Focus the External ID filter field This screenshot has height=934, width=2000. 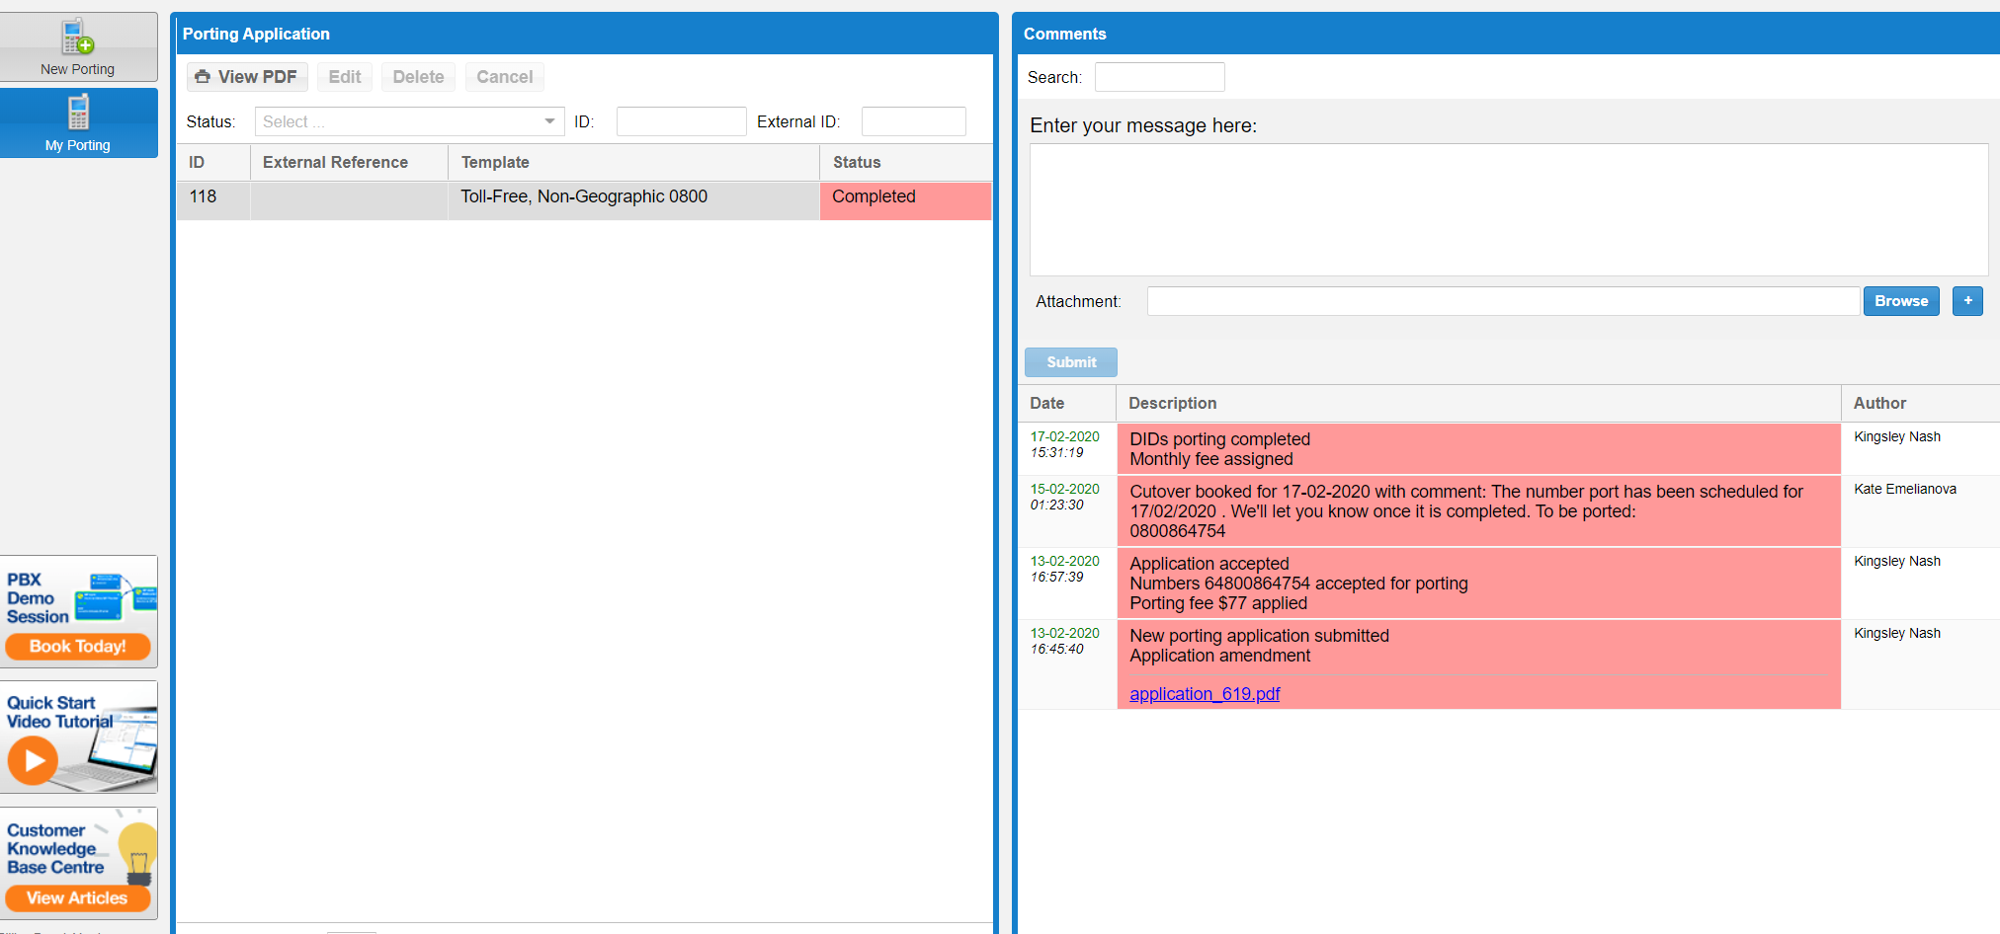point(913,121)
